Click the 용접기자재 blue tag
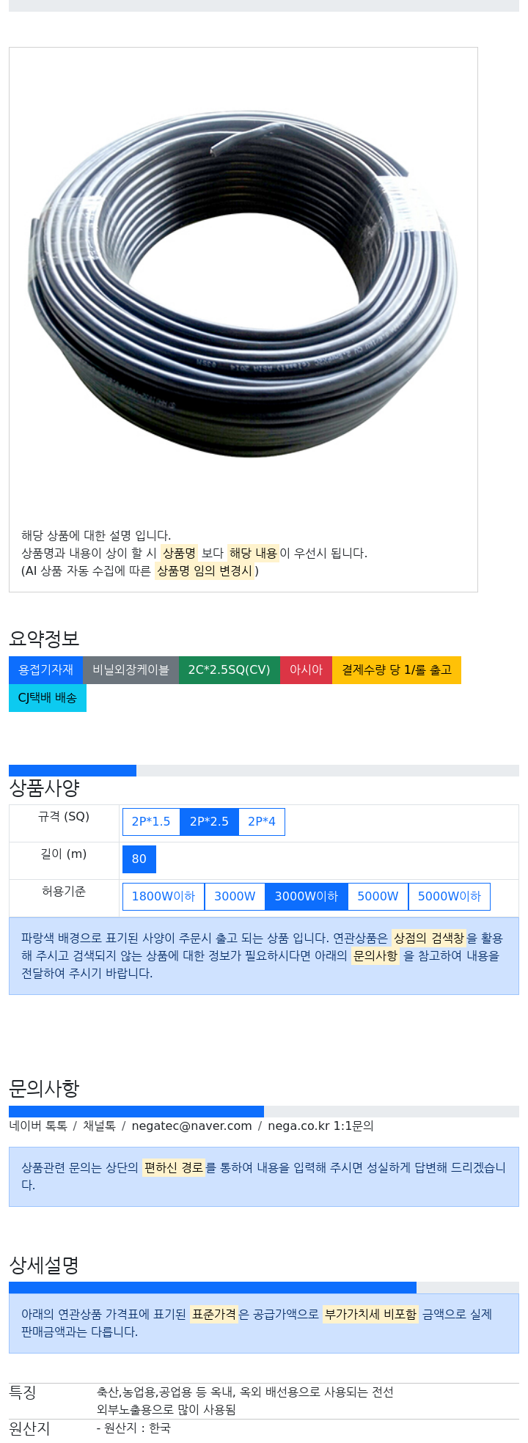The height and width of the screenshot is (1443, 528). point(46,670)
